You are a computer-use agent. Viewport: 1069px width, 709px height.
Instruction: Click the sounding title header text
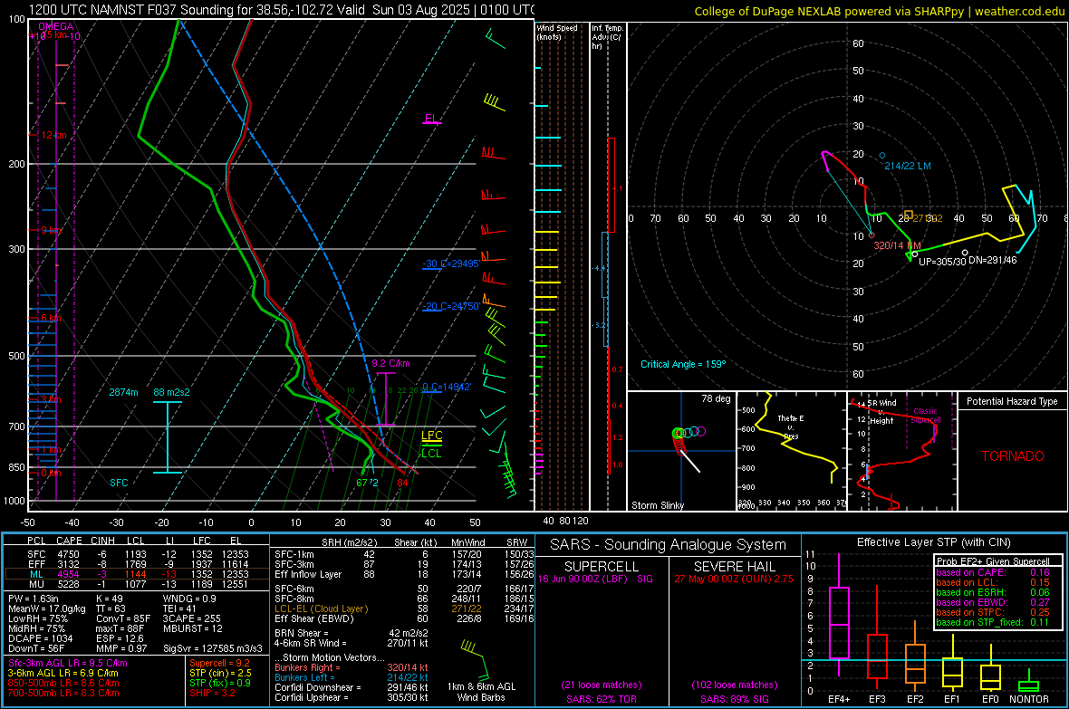[282, 10]
